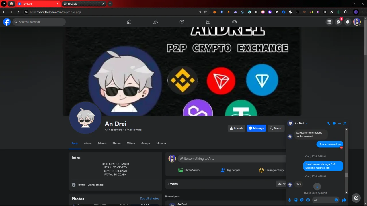Open the Friends icon in top navigation
367x206 pixels.
tap(156, 22)
